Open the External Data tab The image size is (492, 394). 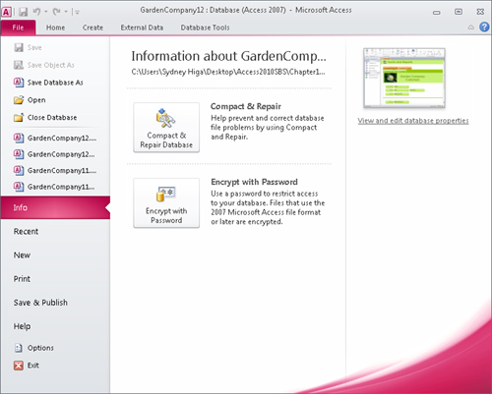[x=142, y=28]
